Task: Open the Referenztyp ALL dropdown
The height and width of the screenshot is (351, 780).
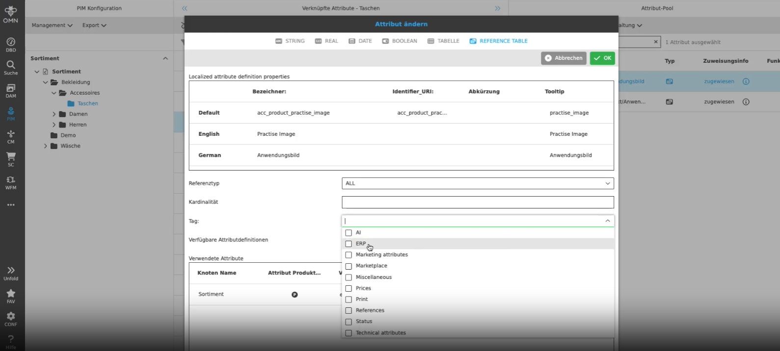Action: point(477,183)
